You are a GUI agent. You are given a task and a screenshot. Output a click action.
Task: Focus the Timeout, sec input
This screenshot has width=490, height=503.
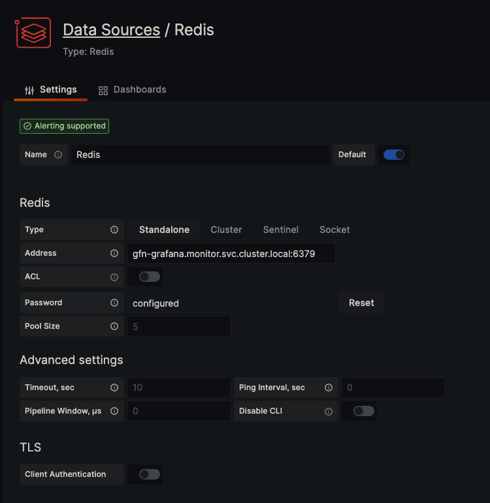coord(179,388)
